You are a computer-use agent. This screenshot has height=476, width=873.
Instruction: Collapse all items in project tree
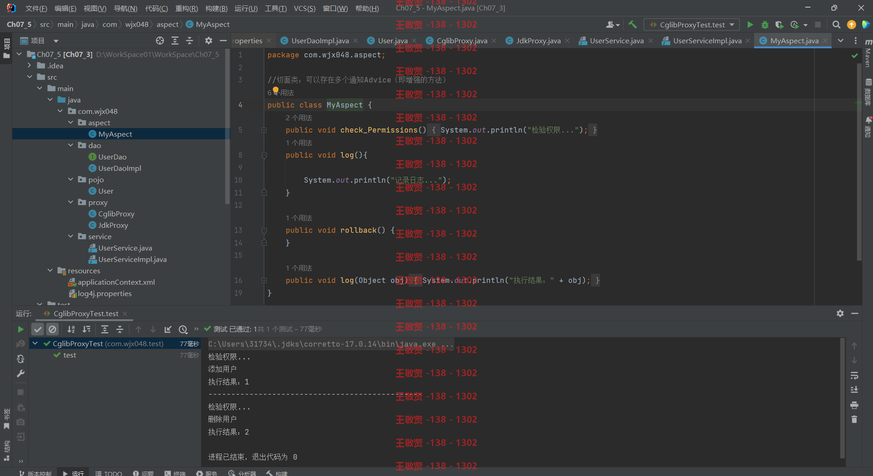click(x=190, y=41)
